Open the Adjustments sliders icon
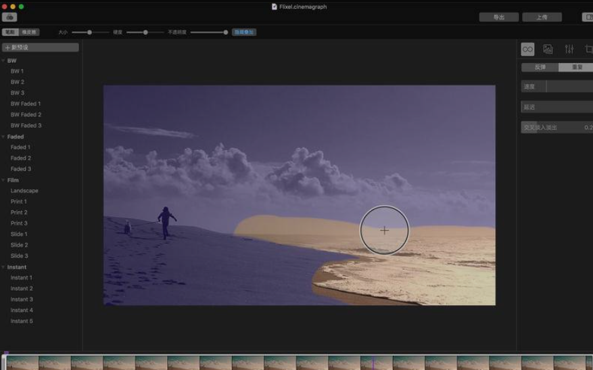This screenshot has height=370, width=593. pyautogui.click(x=569, y=49)
